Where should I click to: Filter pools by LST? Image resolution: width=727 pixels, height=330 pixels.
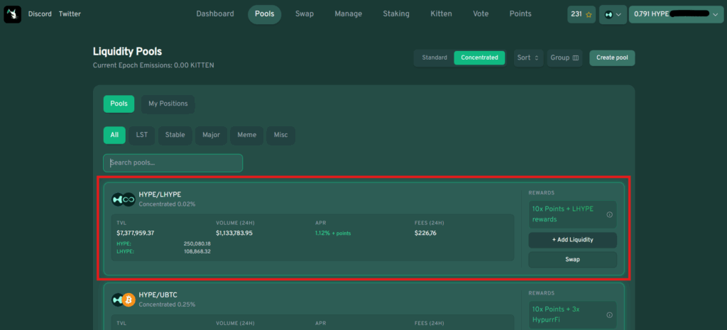point(142,136)
